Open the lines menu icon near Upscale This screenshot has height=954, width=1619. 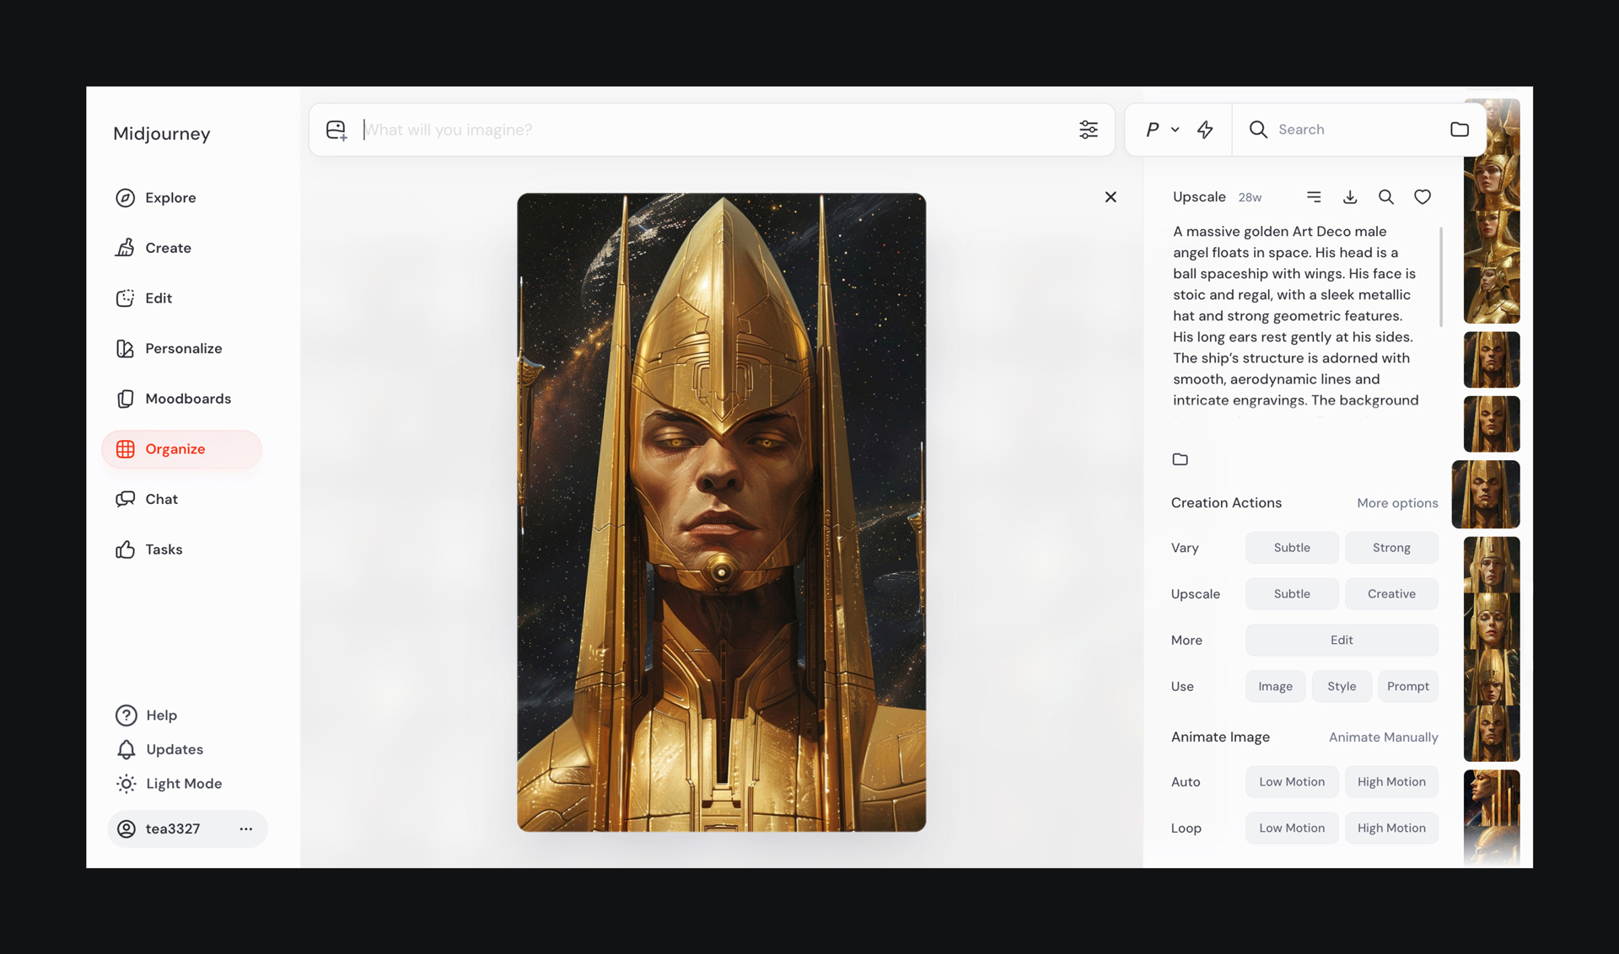[1314, 197]
